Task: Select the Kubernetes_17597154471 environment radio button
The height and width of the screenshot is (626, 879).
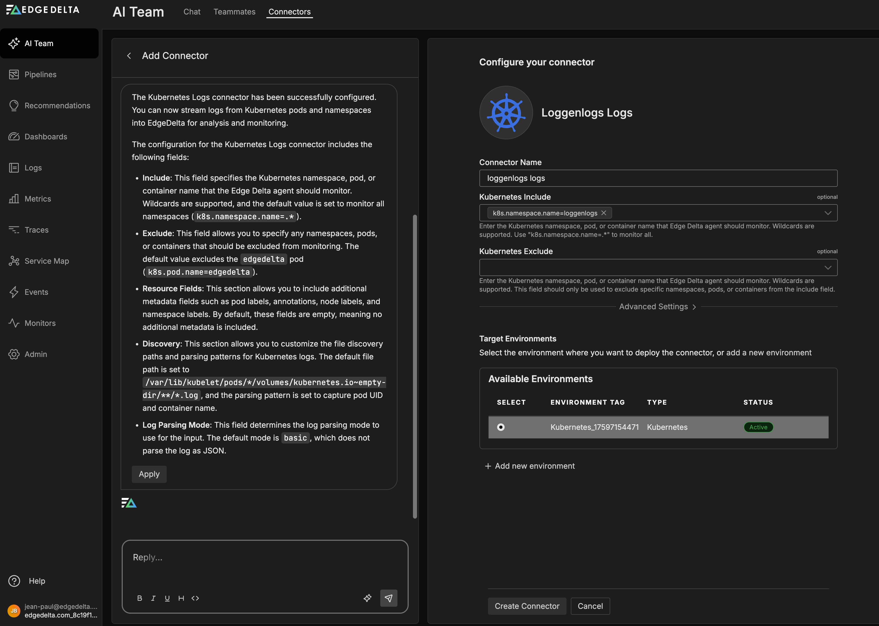Action: coord(500,427)
